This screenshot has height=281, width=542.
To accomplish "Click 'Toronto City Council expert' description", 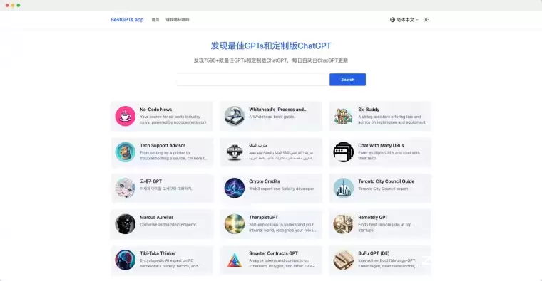I will pos(383,189).
